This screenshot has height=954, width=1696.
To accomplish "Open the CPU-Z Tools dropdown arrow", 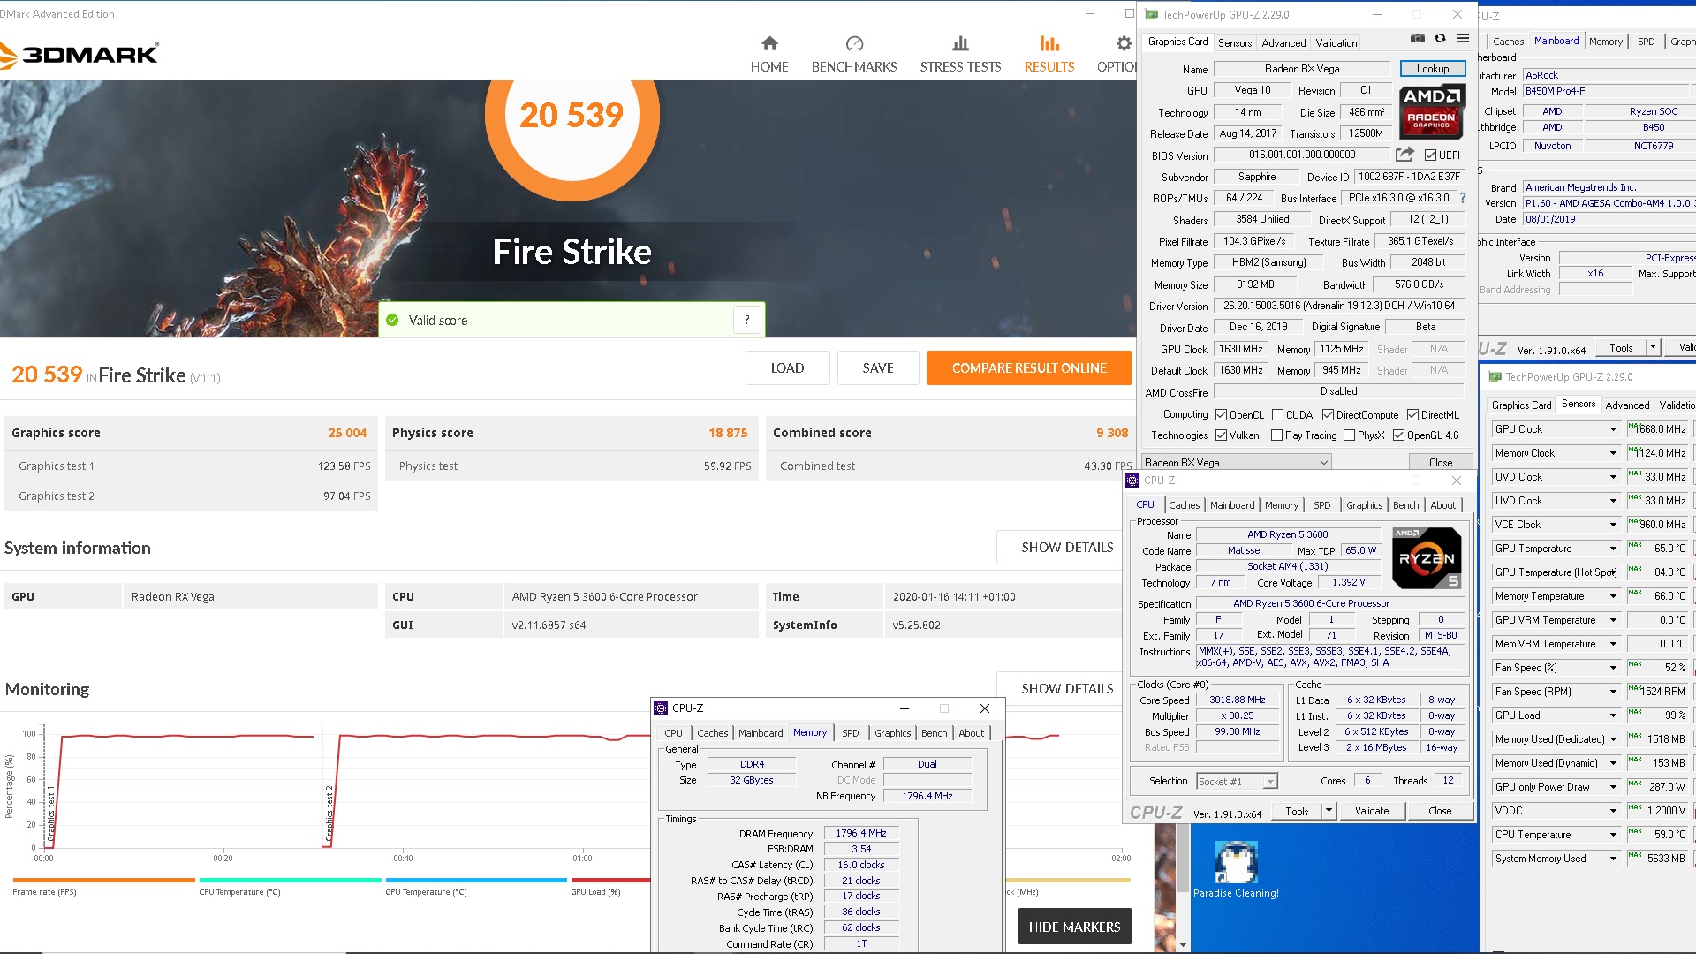I will (x=1328, y=811).
